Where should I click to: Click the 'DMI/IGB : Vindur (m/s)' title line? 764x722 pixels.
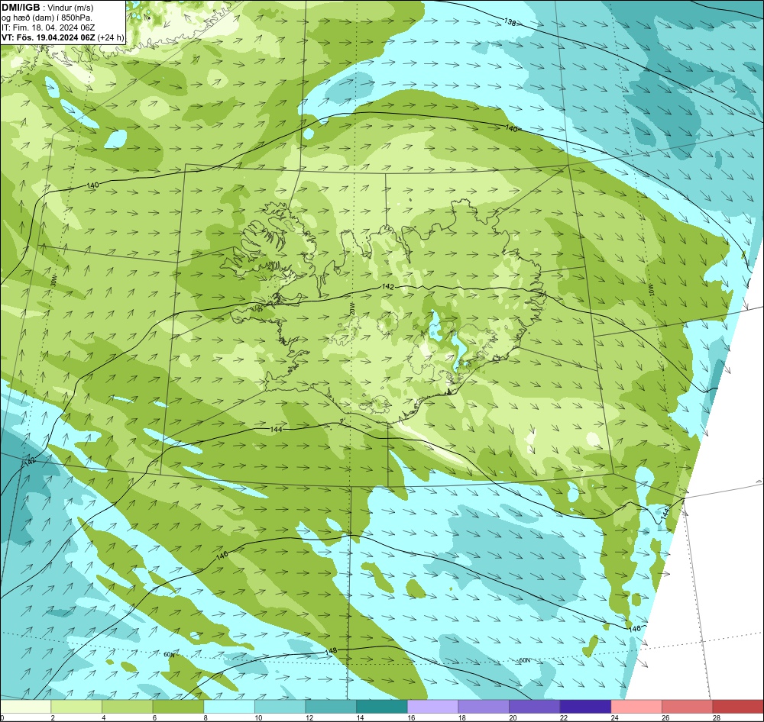tap(47, 8)
